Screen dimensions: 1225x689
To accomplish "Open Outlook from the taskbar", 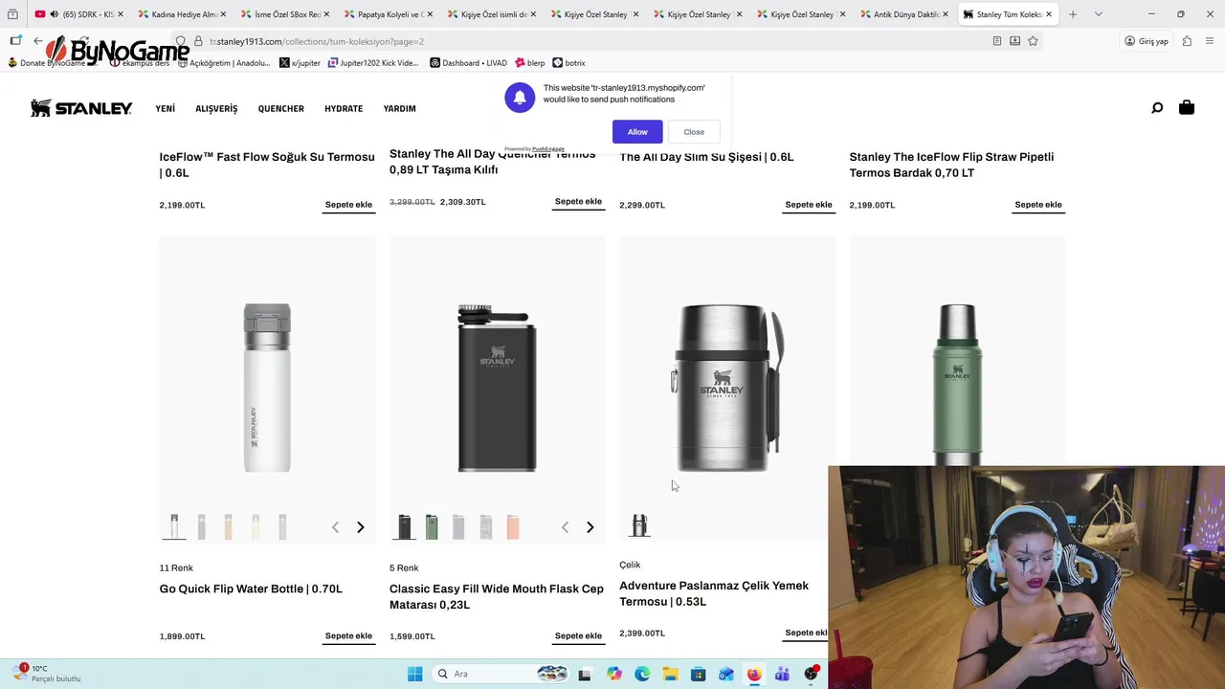I will [x=726, y=674].
